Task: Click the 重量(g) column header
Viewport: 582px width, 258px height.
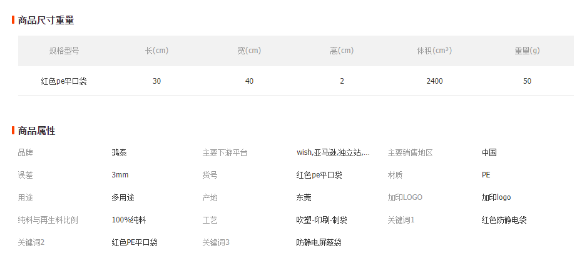Action: (x=527, y=51)
